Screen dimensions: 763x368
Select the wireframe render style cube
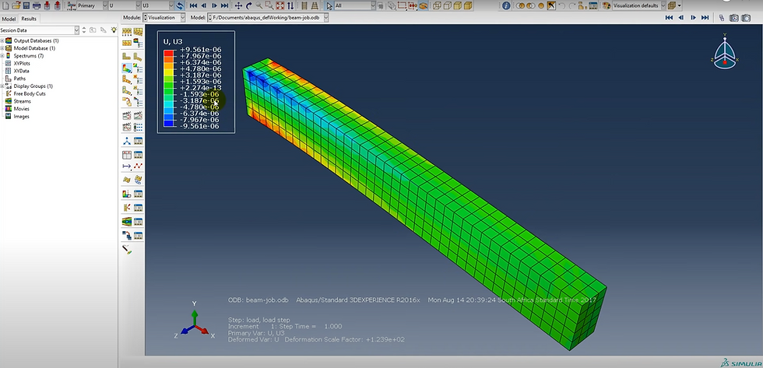pos(437,5)
